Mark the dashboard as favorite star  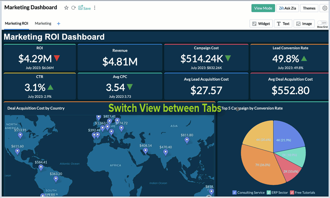coord(66,8)
